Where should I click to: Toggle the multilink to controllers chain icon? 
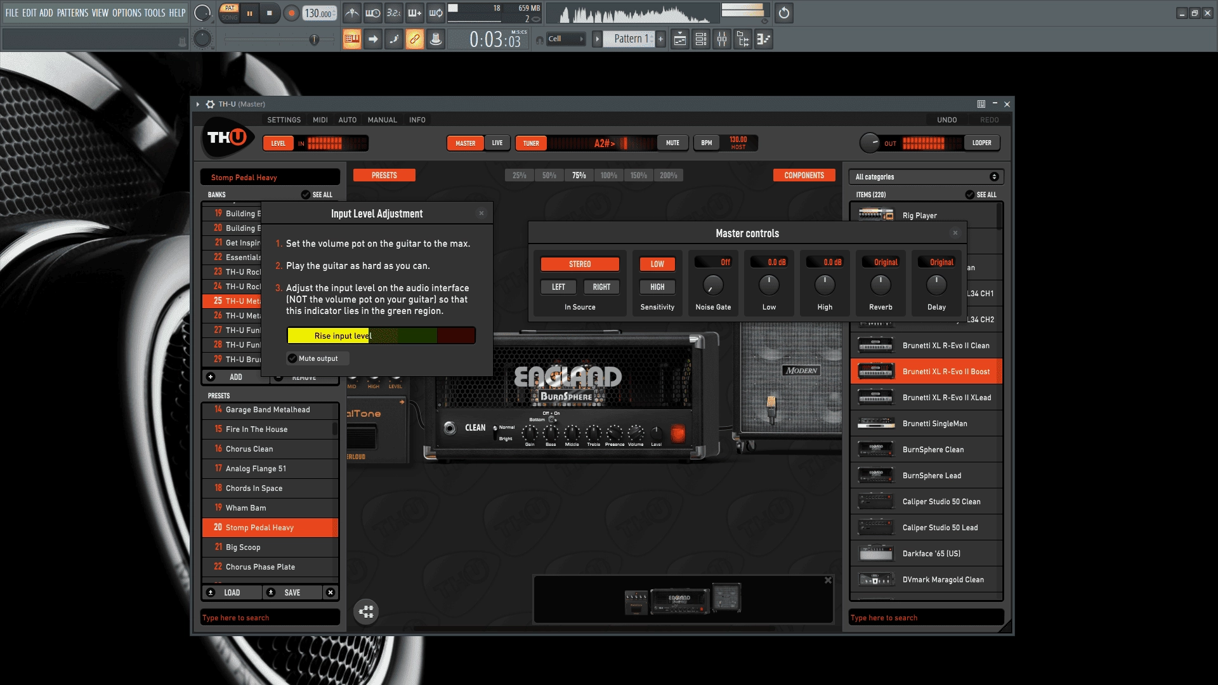[415, 39]
